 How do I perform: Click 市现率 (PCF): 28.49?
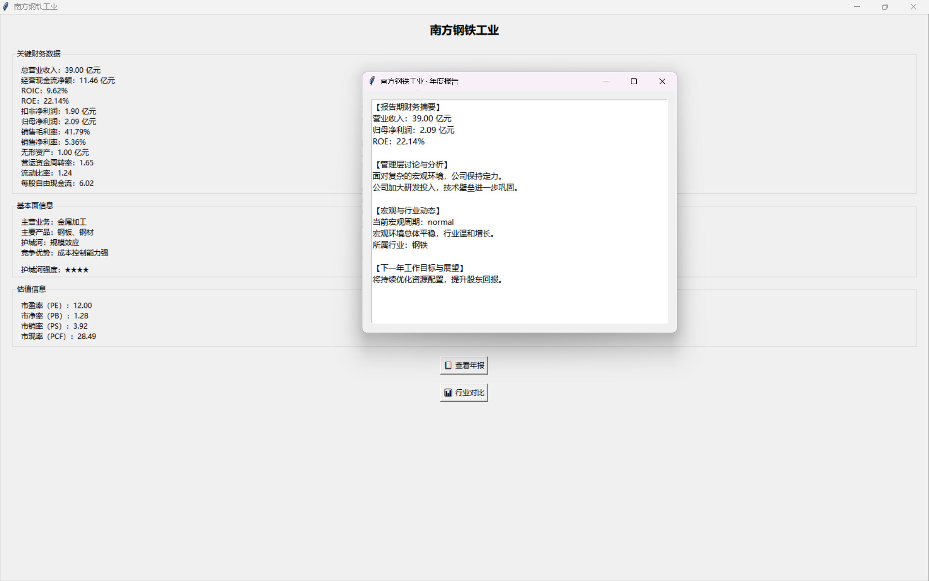(59, 336)
